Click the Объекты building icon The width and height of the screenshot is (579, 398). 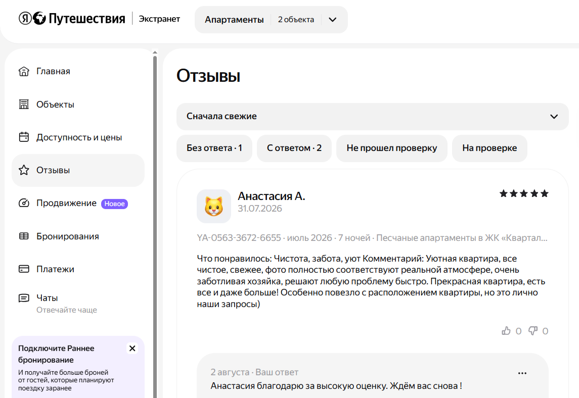click(24, 105)
